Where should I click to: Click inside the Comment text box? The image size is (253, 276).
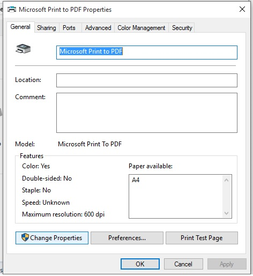click(147, 113)
